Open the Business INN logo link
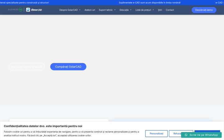The width and height of the screenshot is (224, 140). pyautogui.click(x=15, y=10)
